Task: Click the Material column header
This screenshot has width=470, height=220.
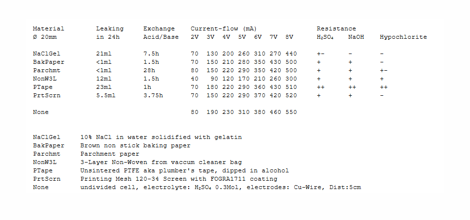Action: 48,28
